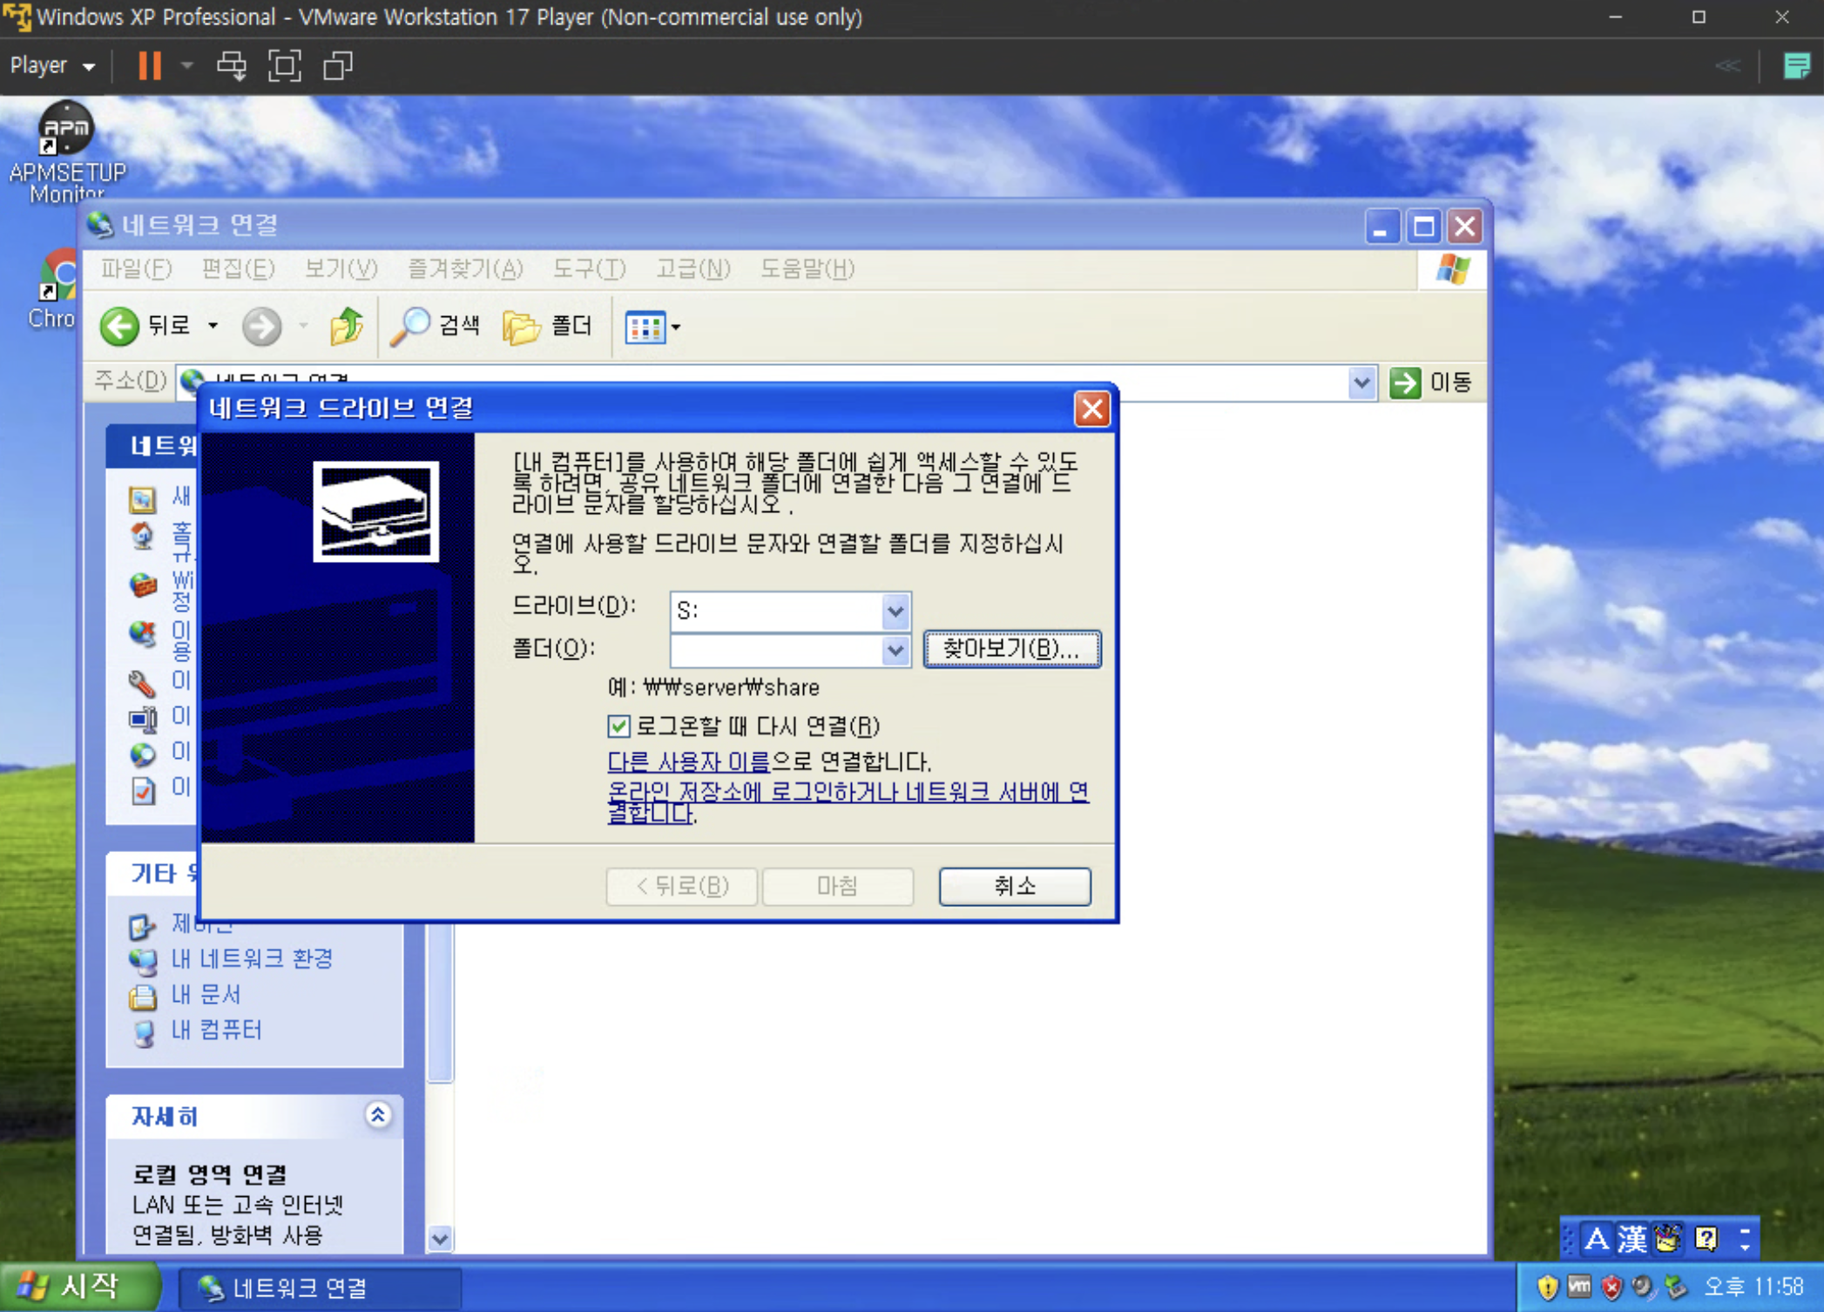The height and width of the screenshot is (1312, 1824).
Task: Open the Views button dropdown arrow
Action: tap(677, 328)
